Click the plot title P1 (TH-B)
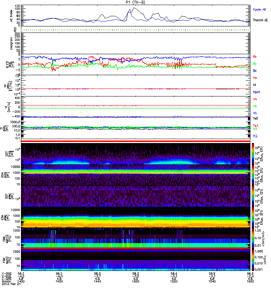This screenshot has height=289, width=271. tap(135, 2)
